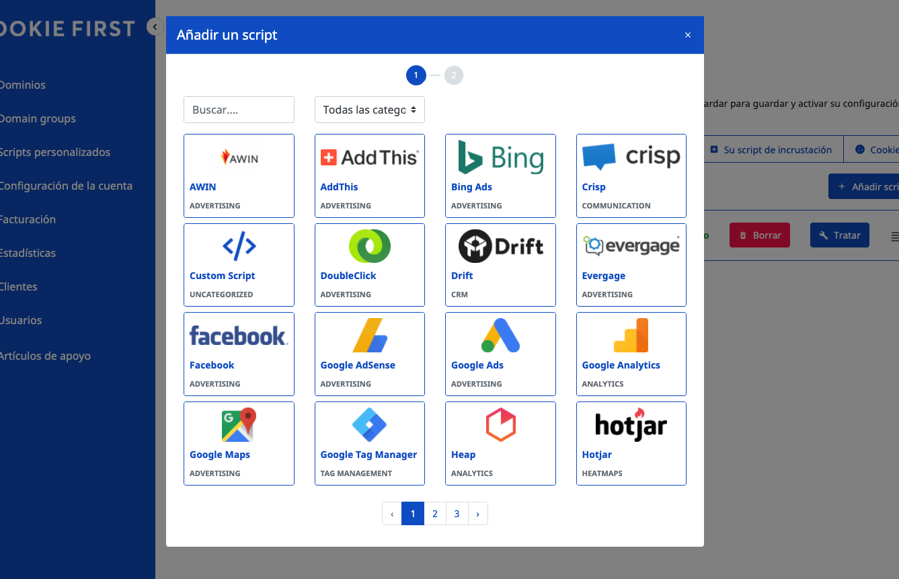
Task: Select the Google Maps pin icon
Action: [x=239, y=424]
